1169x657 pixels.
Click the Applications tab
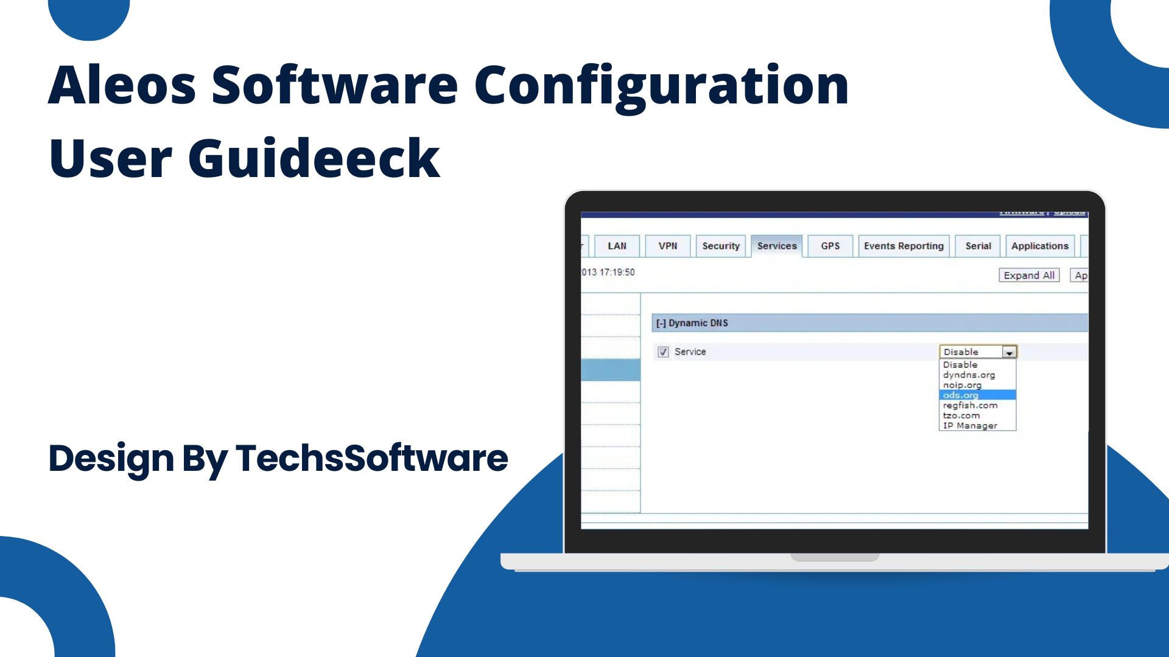(x=1039, y=246)
